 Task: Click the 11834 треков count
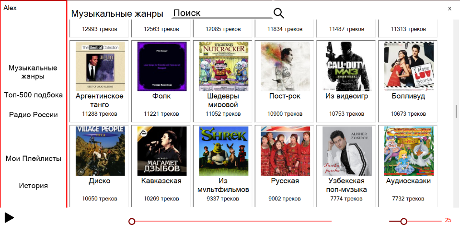[285, 29]
